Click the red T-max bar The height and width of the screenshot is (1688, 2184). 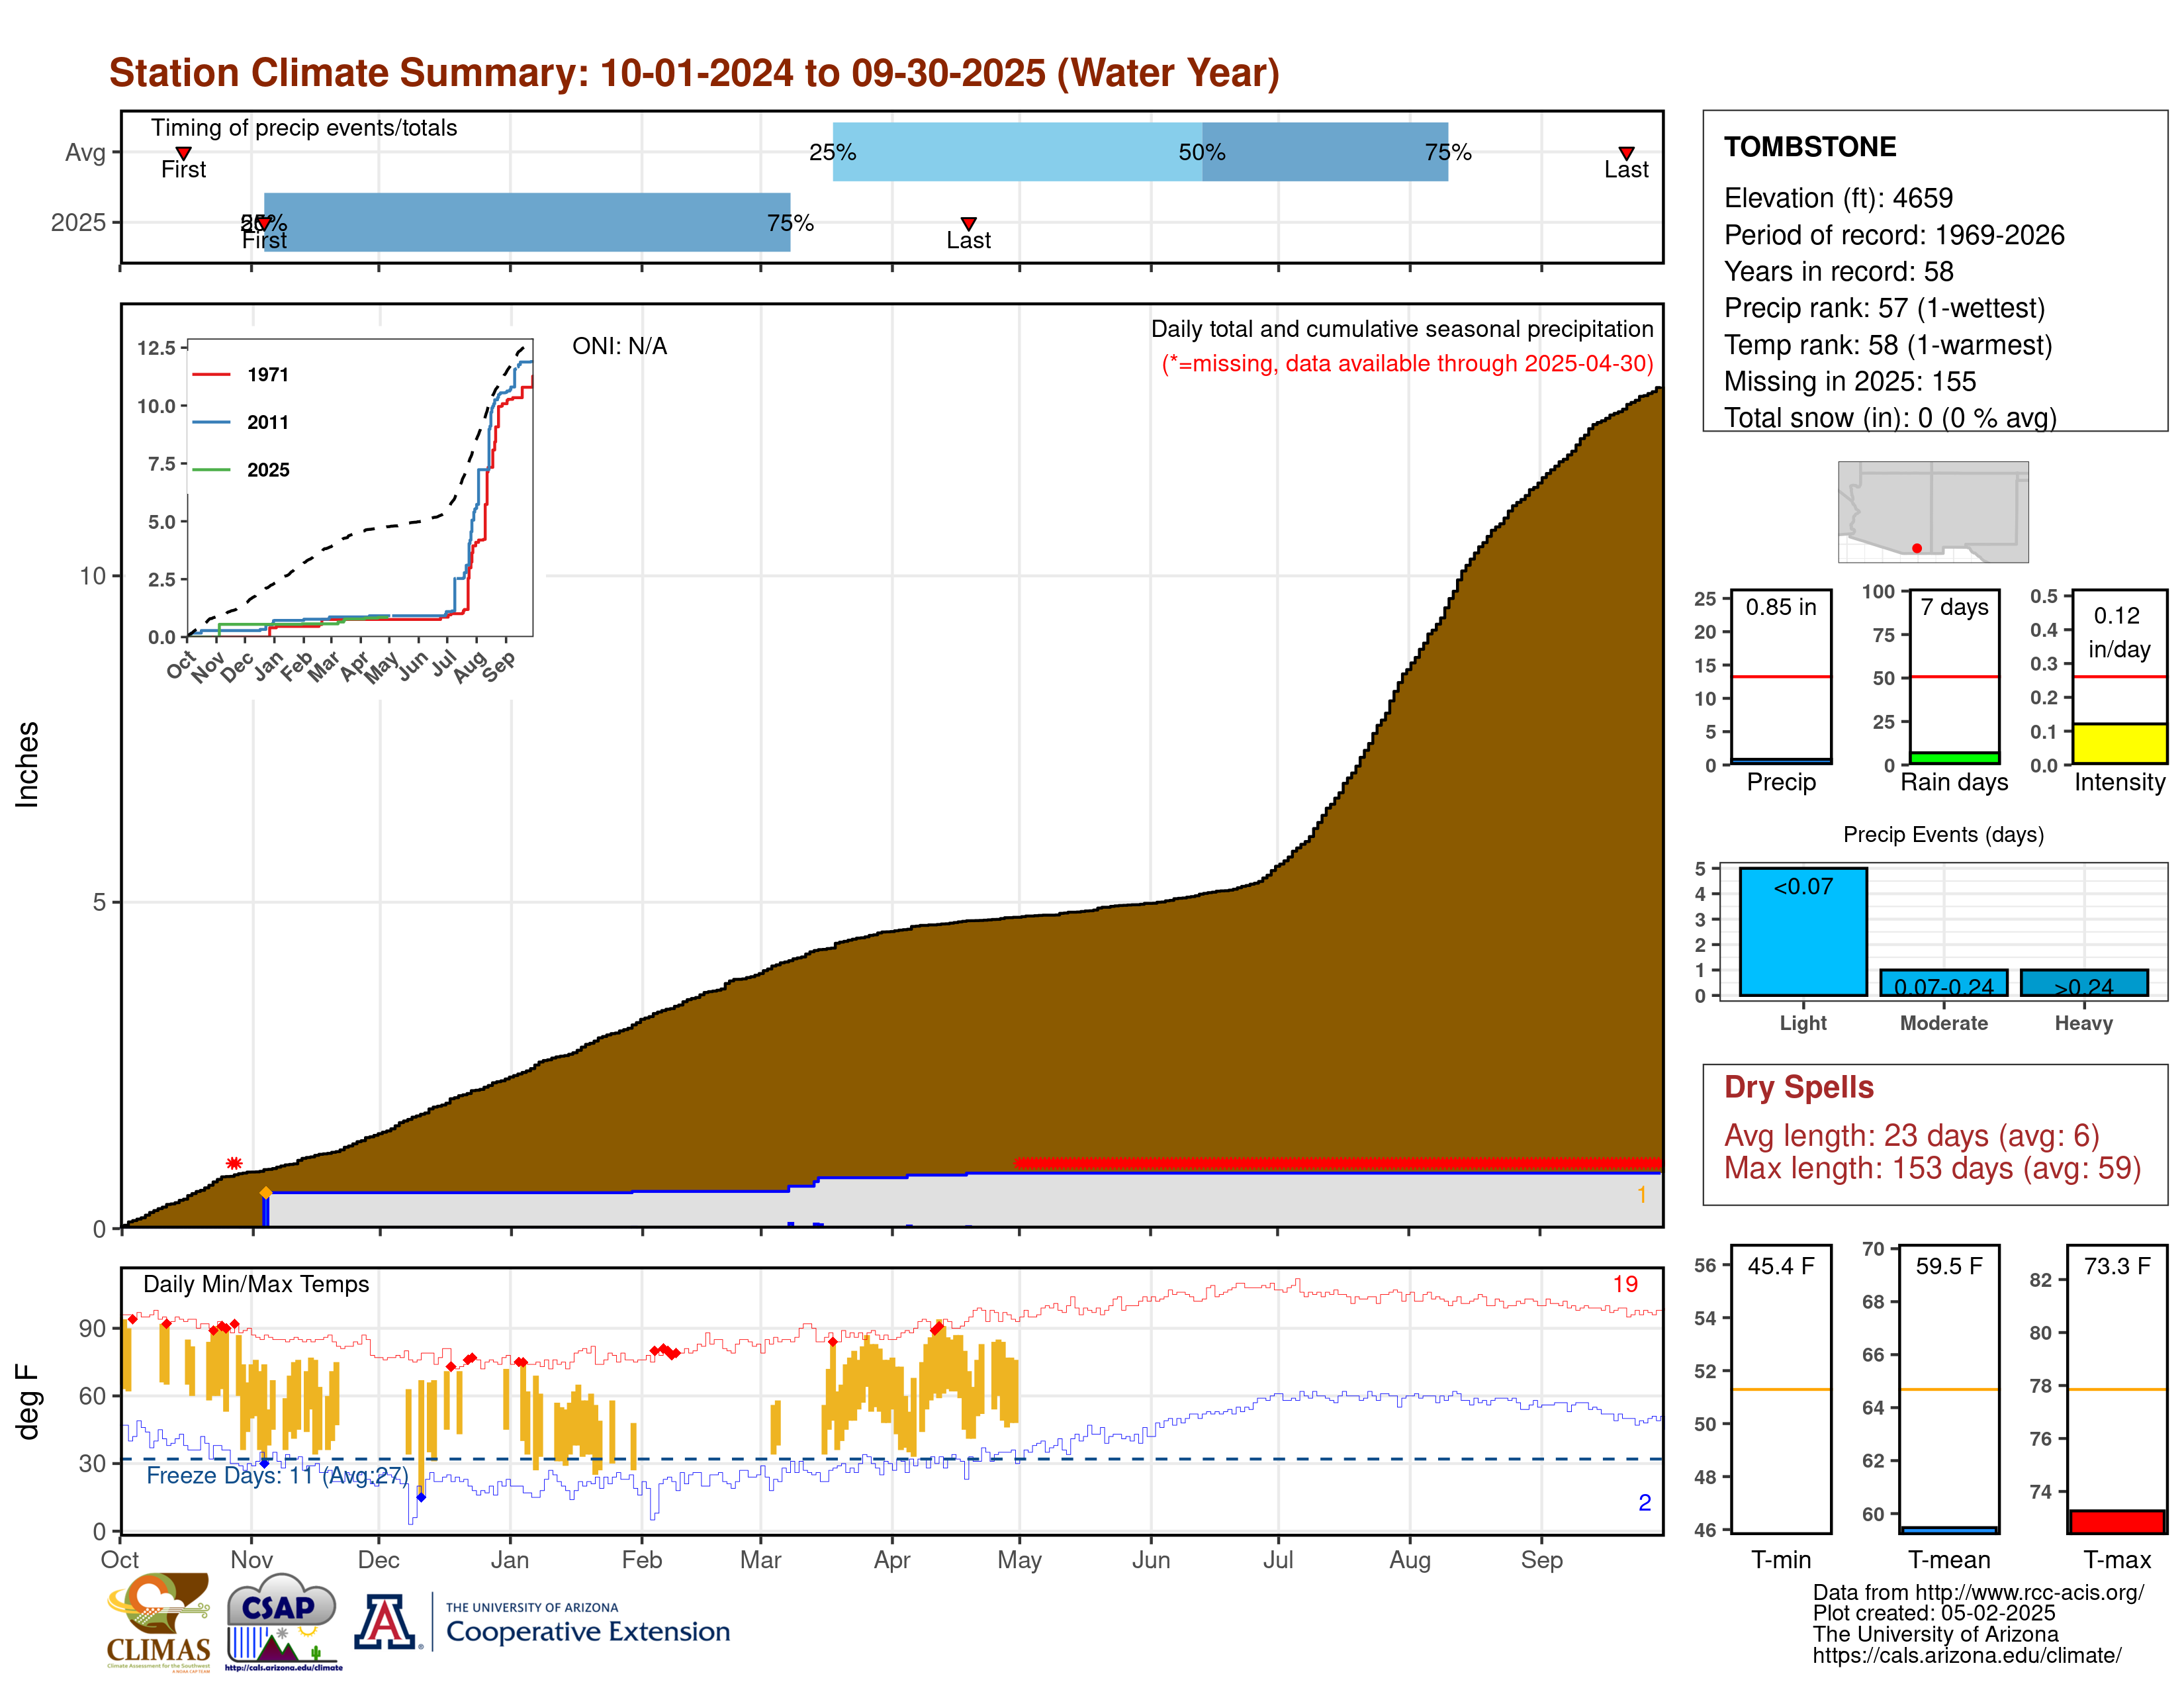(2117, 1521)
